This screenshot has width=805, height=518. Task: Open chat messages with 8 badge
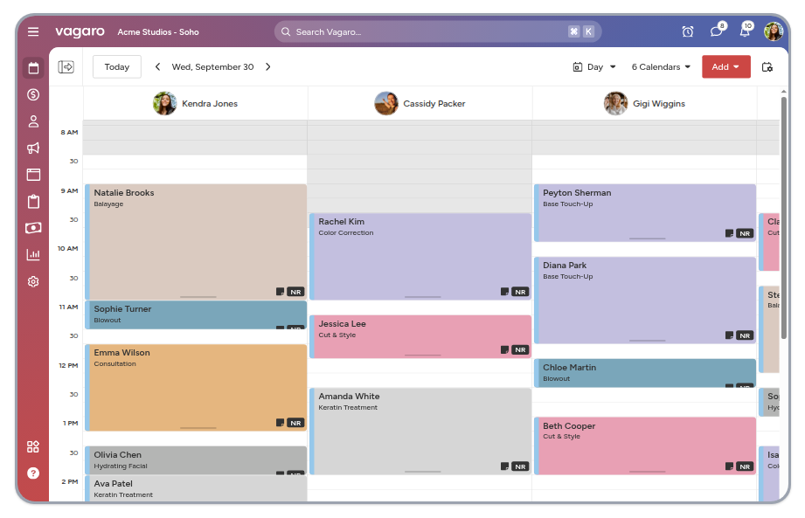(x=718, y=31)
